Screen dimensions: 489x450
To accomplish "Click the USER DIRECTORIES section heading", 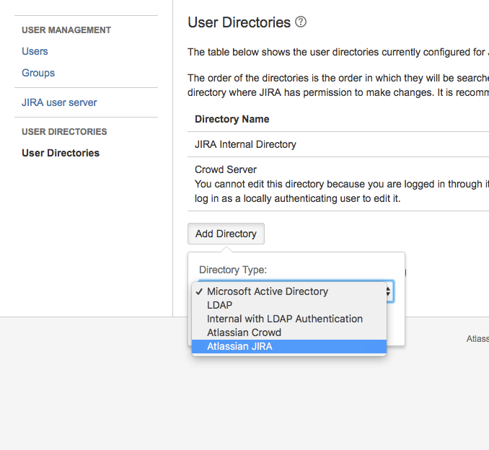I will 64,131.
